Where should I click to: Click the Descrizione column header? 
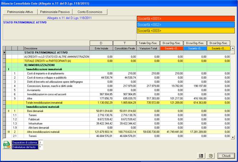[57, 49]
